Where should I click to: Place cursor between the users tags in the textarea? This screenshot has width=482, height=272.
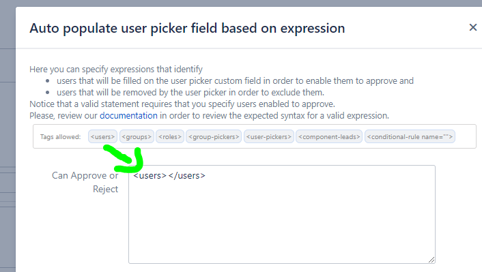click(x=167, y=176)
